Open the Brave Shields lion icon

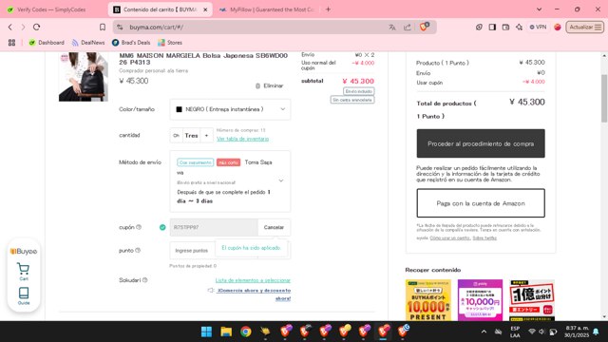click(425, 27)
